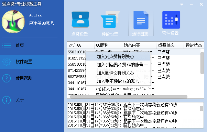
Task: Click 已点赞 status in the 910231722 row
Action: [x=164, y=58]
